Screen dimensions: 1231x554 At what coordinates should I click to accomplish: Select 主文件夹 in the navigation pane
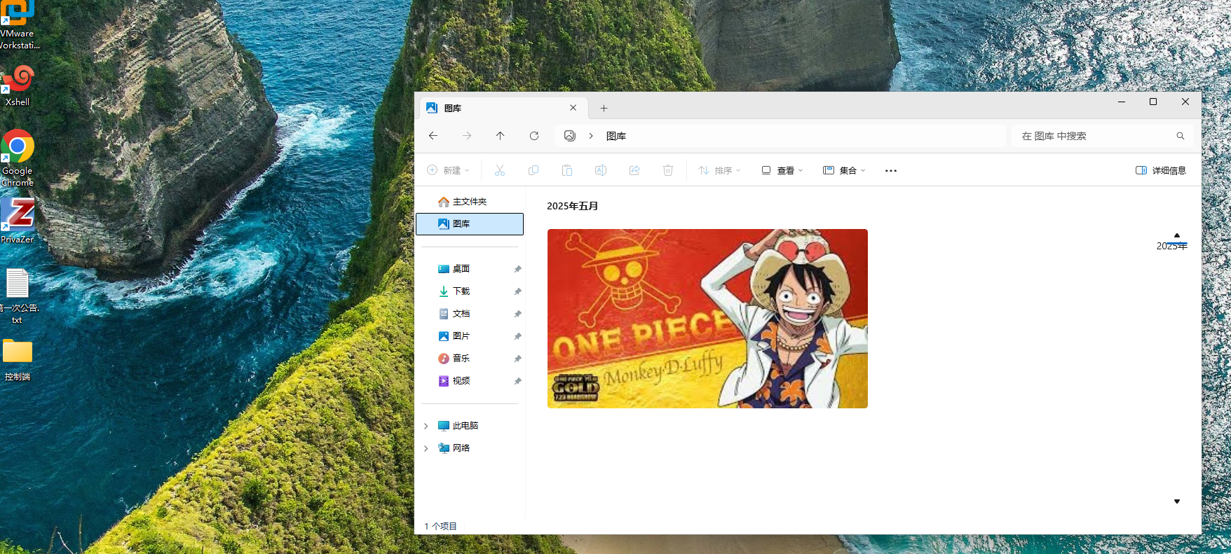[470, 202]
